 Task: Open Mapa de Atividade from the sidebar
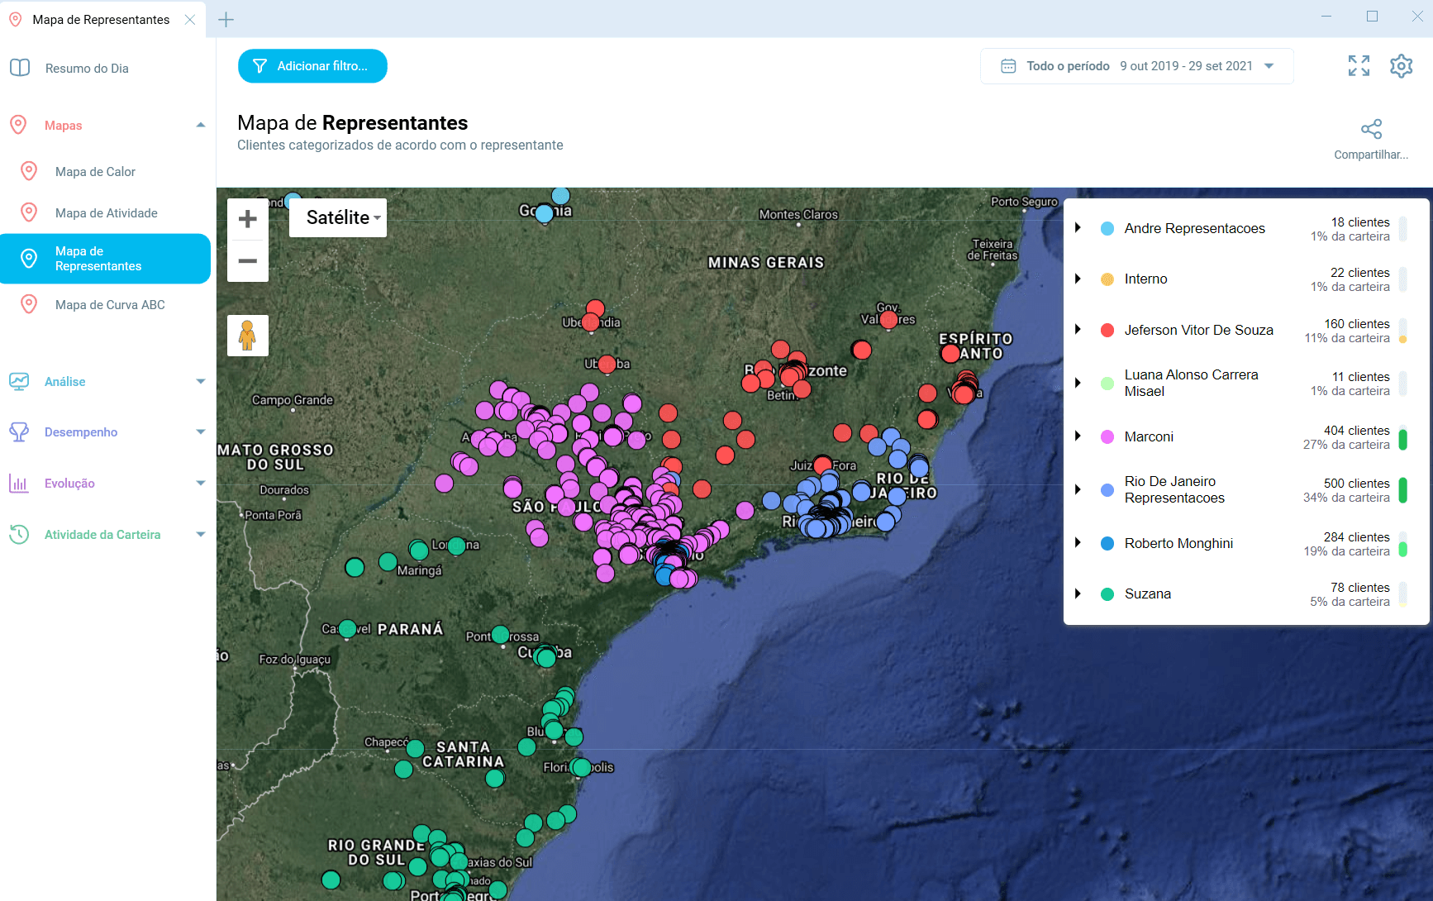pos(106,212)
